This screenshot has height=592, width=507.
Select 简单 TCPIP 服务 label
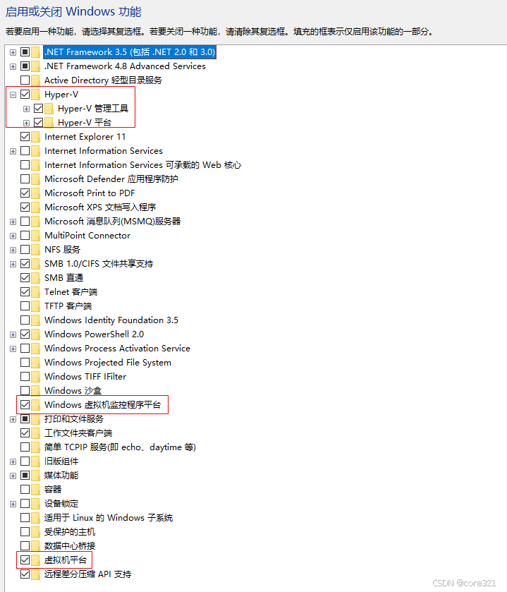[x=120, y=447]
